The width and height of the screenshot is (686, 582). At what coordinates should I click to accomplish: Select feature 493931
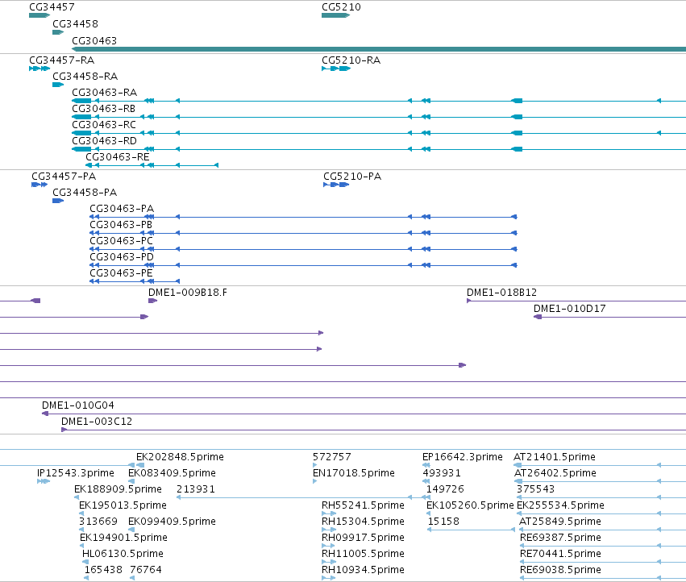click(426, 481)
